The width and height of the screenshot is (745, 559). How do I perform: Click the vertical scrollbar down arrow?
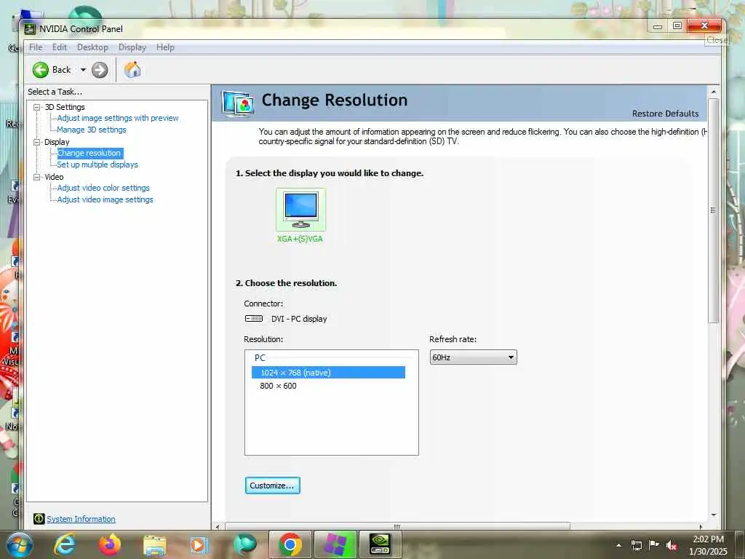coord(713,515)
